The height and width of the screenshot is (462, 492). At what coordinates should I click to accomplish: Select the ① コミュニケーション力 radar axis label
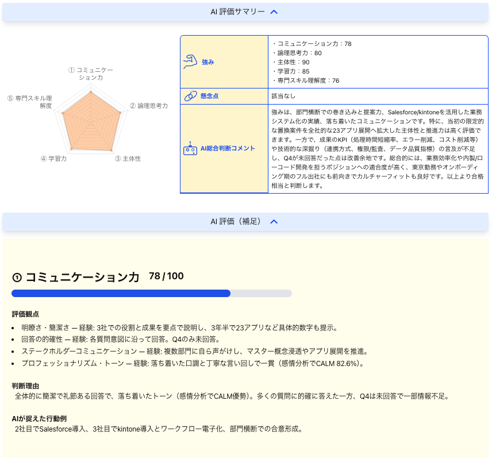pos(91,74)
